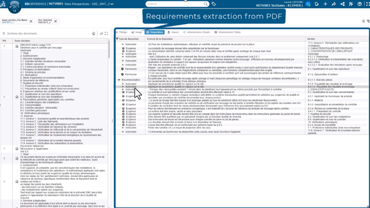370x208 pixels.
Task: Click the search magnifier icon
Action: 205,4
